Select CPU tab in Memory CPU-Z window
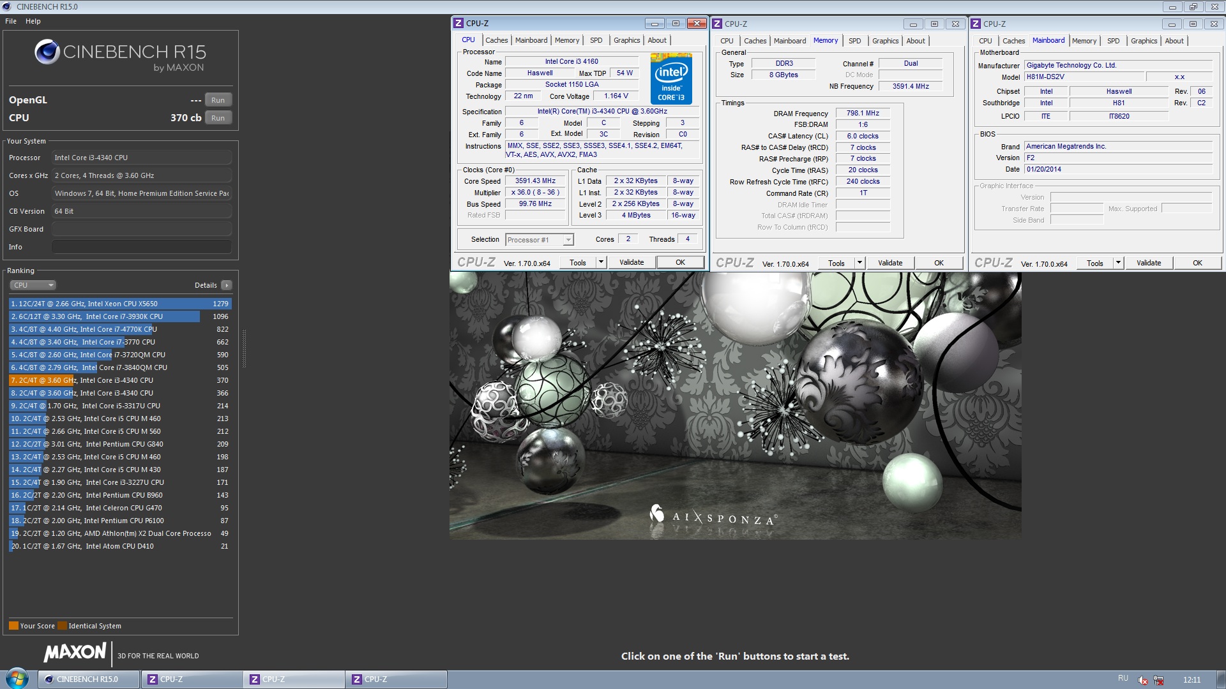 pyautogui.click(x=727, y=41)
